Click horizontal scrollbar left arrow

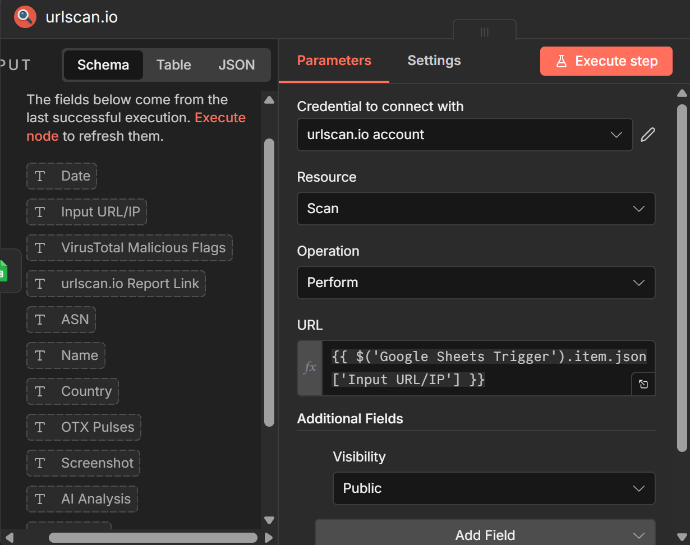10,538
